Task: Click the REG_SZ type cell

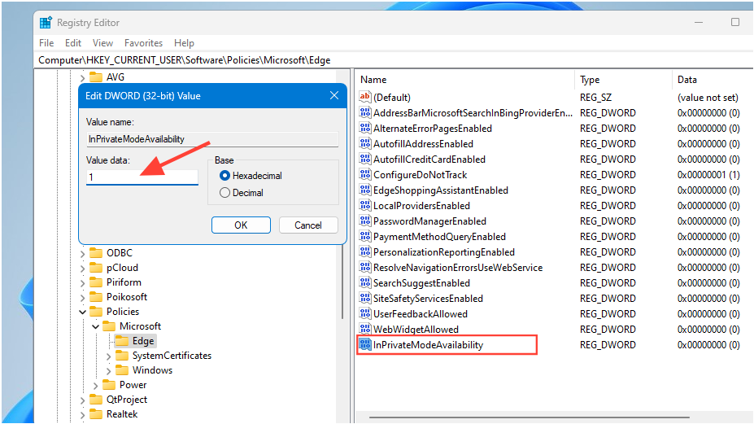Action: [595, 97]
